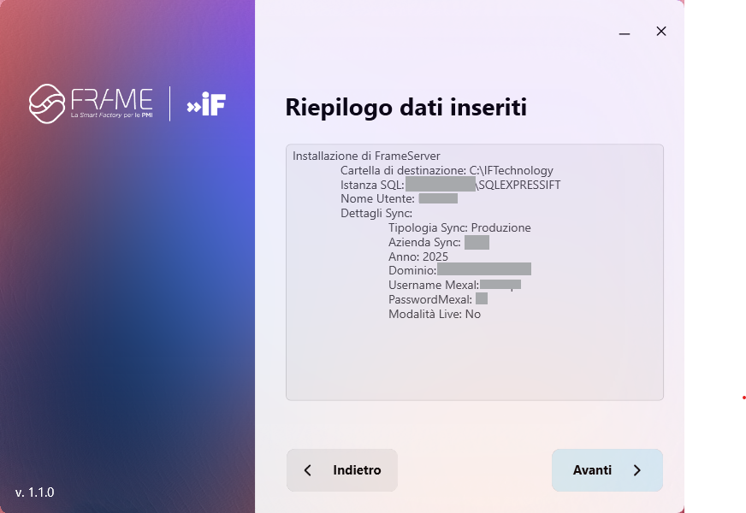
Task: Click the PasswordMexal summary line
Action: (x=438, y=299)
